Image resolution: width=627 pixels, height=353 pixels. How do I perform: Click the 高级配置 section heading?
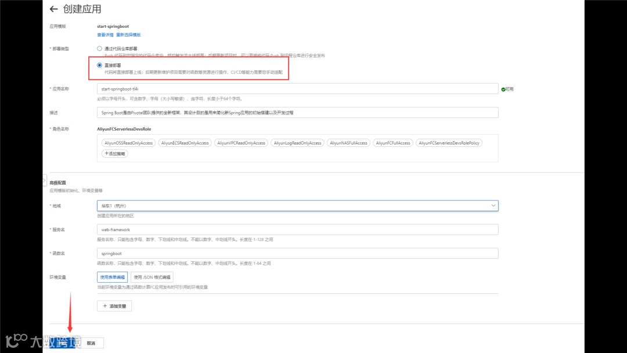[x=57, y=183]
